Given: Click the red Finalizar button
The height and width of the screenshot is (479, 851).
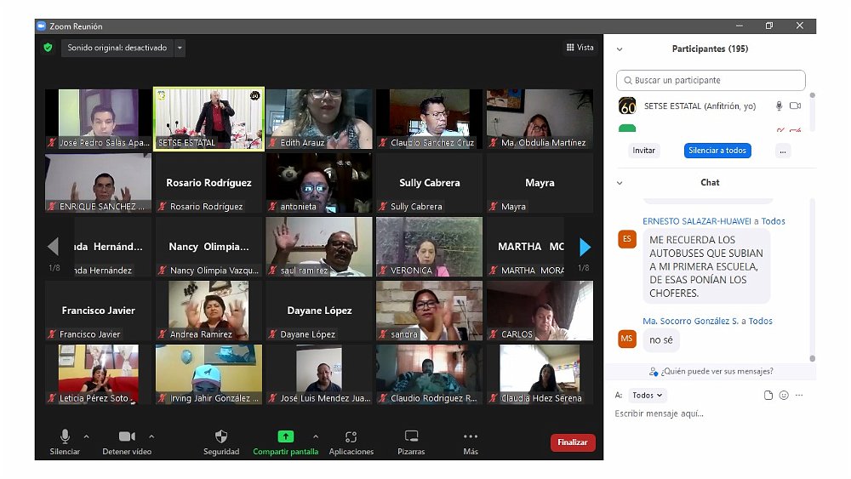Looking at the screenshot, I should pyautogui.click(x=573, y=442).
